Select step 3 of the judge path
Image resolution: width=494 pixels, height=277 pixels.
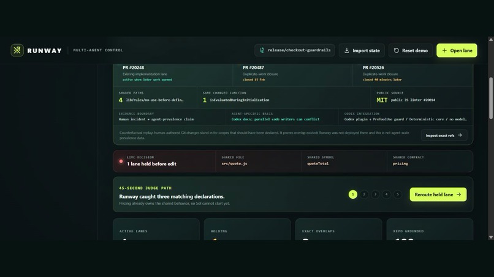375,194
